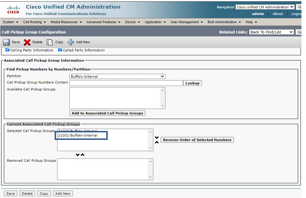
Task: Click the toolbar Copy label
Action: (59, 42)
